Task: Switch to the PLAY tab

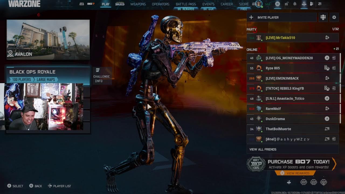Action: click(106, 4)
